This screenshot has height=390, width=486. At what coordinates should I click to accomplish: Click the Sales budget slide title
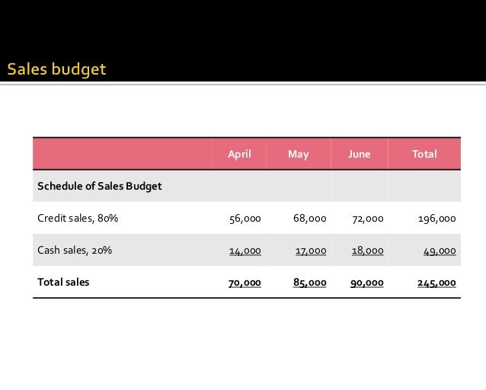(x=56, y=69)
